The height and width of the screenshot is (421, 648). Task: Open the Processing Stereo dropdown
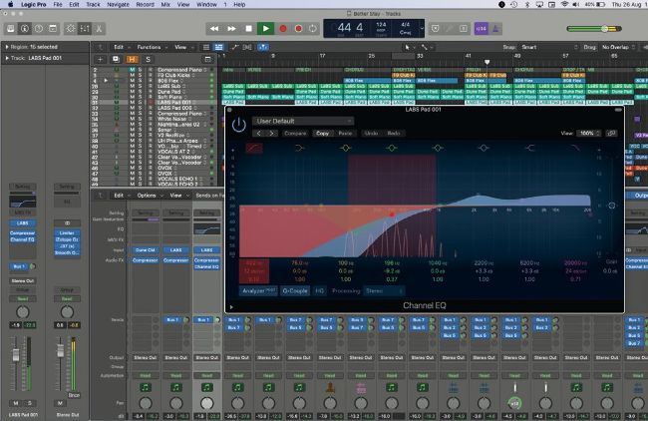384,291
